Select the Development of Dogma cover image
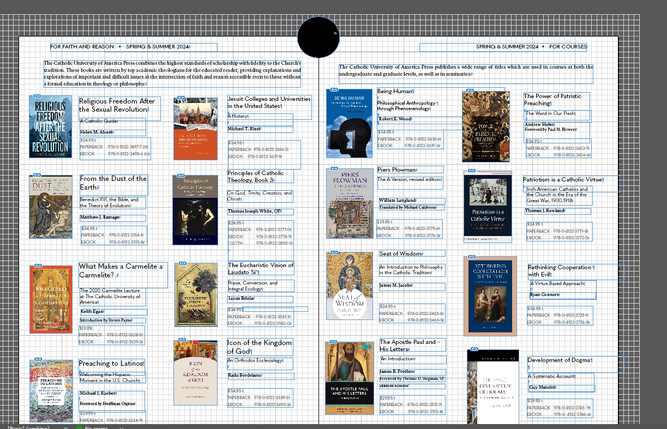This screenshot has width=667, height=429. point(492,386)
